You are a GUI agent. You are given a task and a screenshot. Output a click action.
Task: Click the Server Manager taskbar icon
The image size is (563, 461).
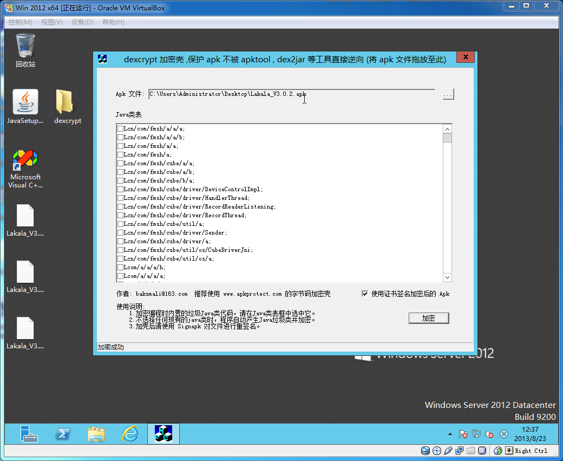29,434
